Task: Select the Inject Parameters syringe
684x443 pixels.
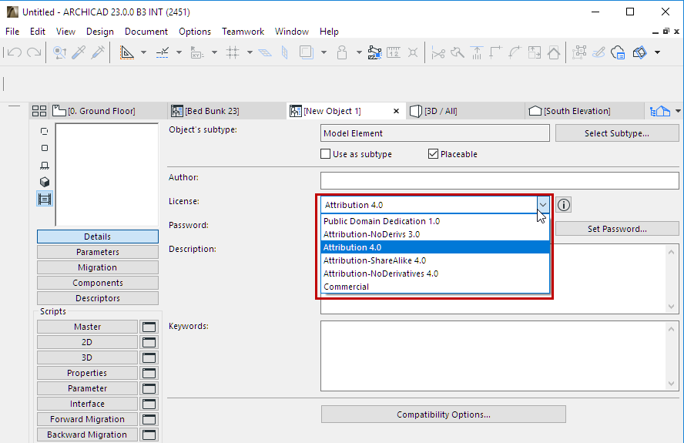Action: [x=98, y=52]
